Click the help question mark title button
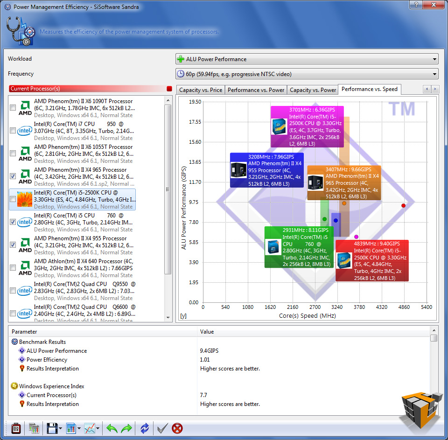This screenshot has width=448, height=440. (x=416, y=5)
